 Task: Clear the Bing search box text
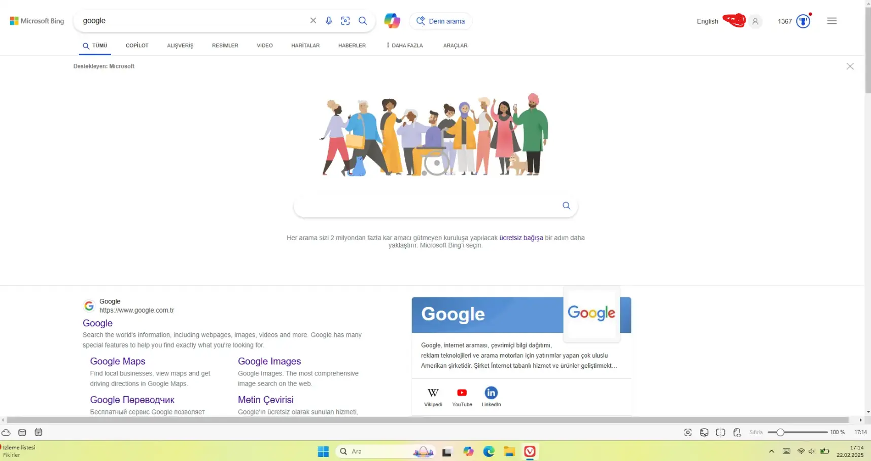click(x=313, y=21)
